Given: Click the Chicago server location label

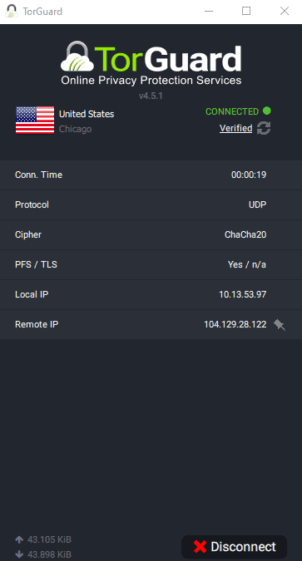Looking at the screenshot, I should [x=75, y=129].
